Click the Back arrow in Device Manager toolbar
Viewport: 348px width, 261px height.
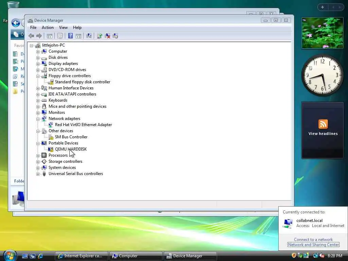pyautogui.click(x=31, y=36)
